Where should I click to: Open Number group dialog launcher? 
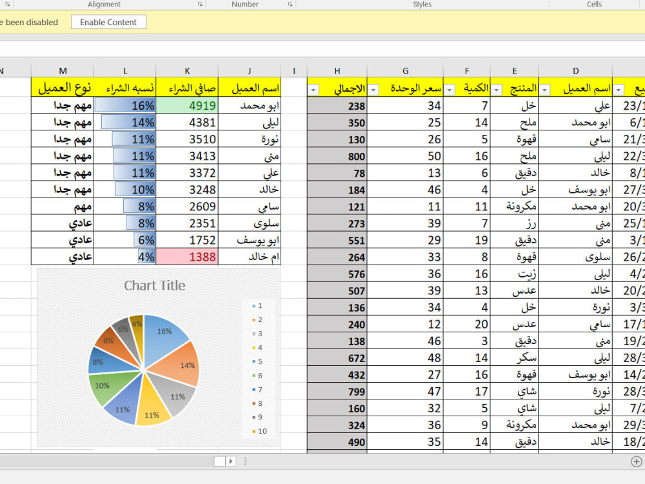pos(290,4)
